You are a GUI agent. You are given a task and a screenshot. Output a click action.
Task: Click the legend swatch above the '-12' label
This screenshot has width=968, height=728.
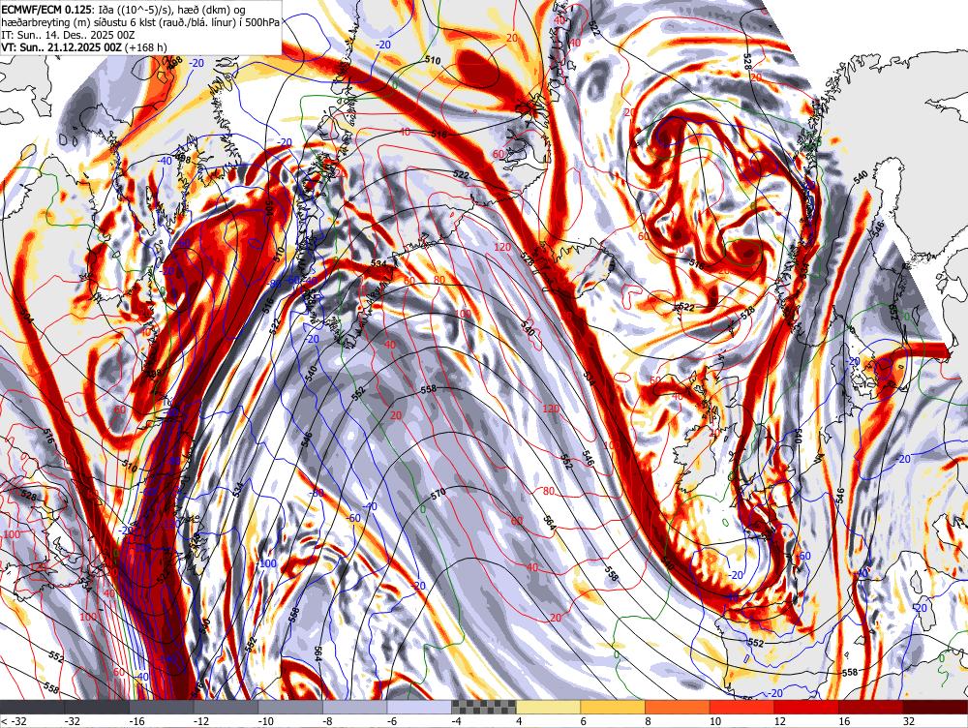(226, 707)
